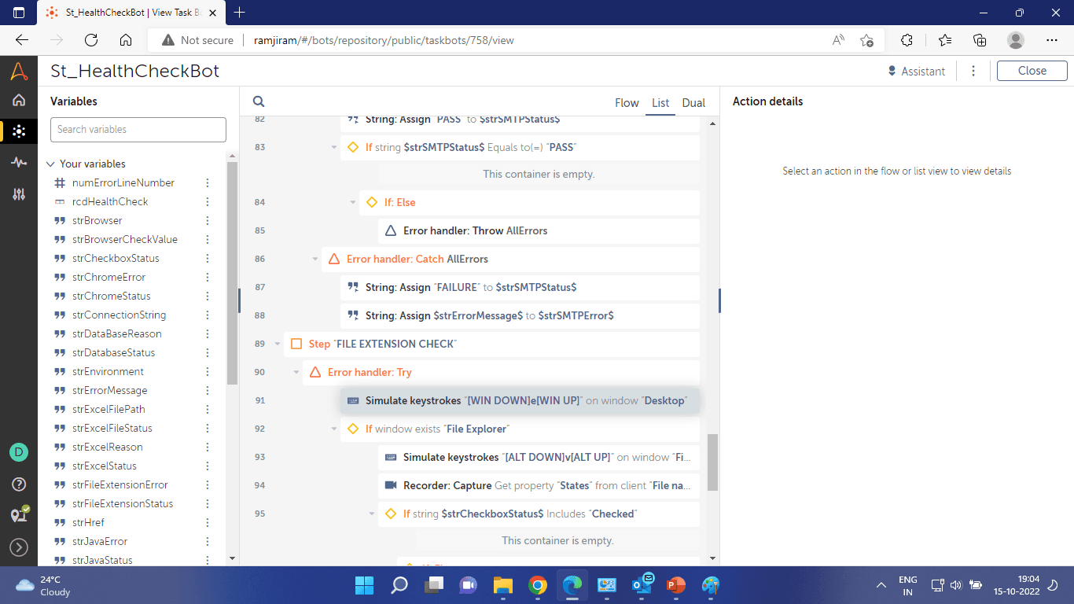Click the browser address bar URL
1074x604 pixels.
(384, 40)
